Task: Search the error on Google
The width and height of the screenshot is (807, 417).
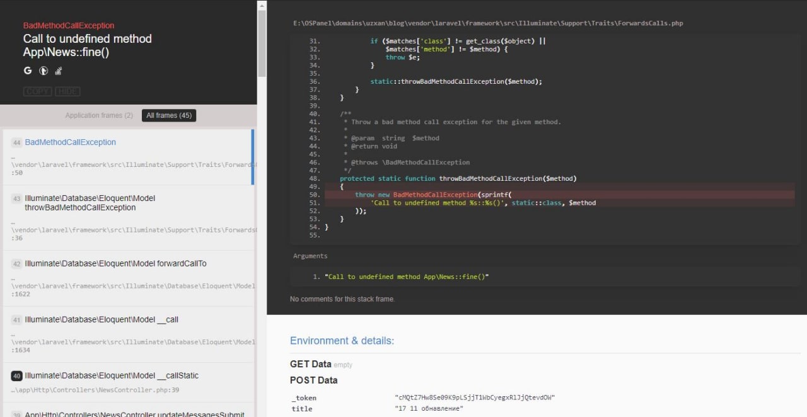Action: (x=28, y=71)
